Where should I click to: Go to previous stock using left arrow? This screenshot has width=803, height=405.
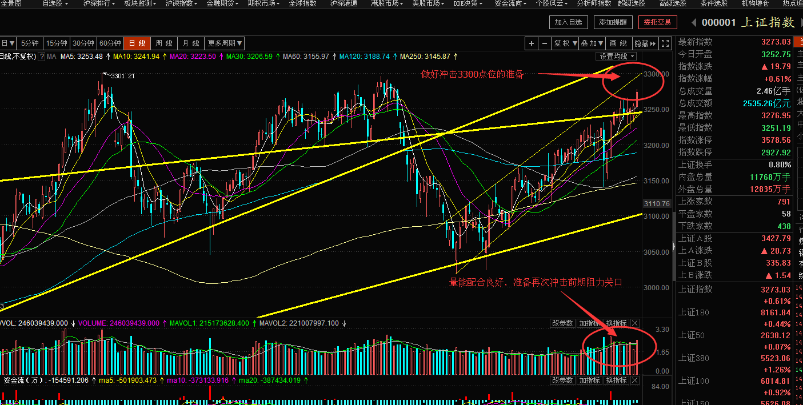point(694,22)
